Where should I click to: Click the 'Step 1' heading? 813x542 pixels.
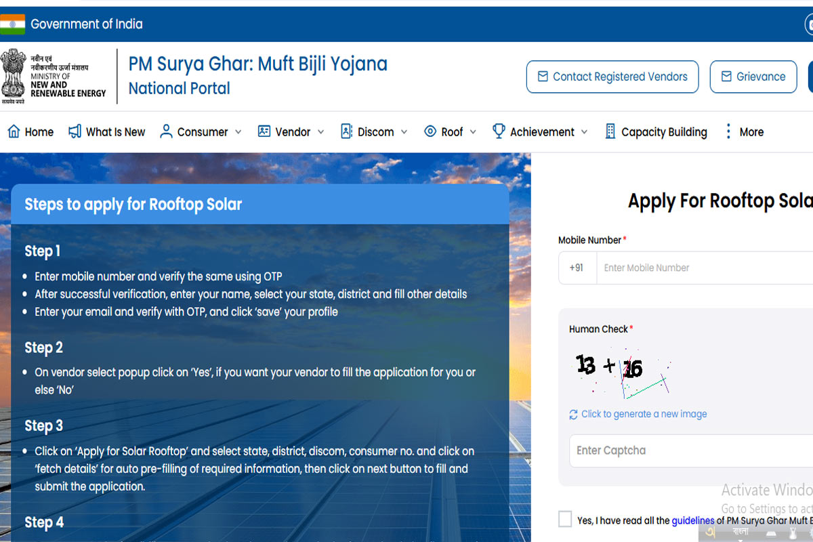[43, 251]
